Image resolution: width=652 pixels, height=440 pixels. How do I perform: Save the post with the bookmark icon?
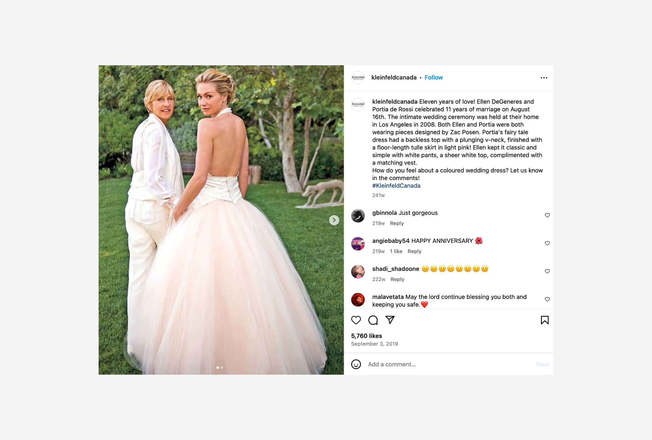pos(545,320)
